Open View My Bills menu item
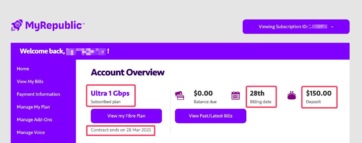This screenshot has width=362, height=143. coord(30,81)
